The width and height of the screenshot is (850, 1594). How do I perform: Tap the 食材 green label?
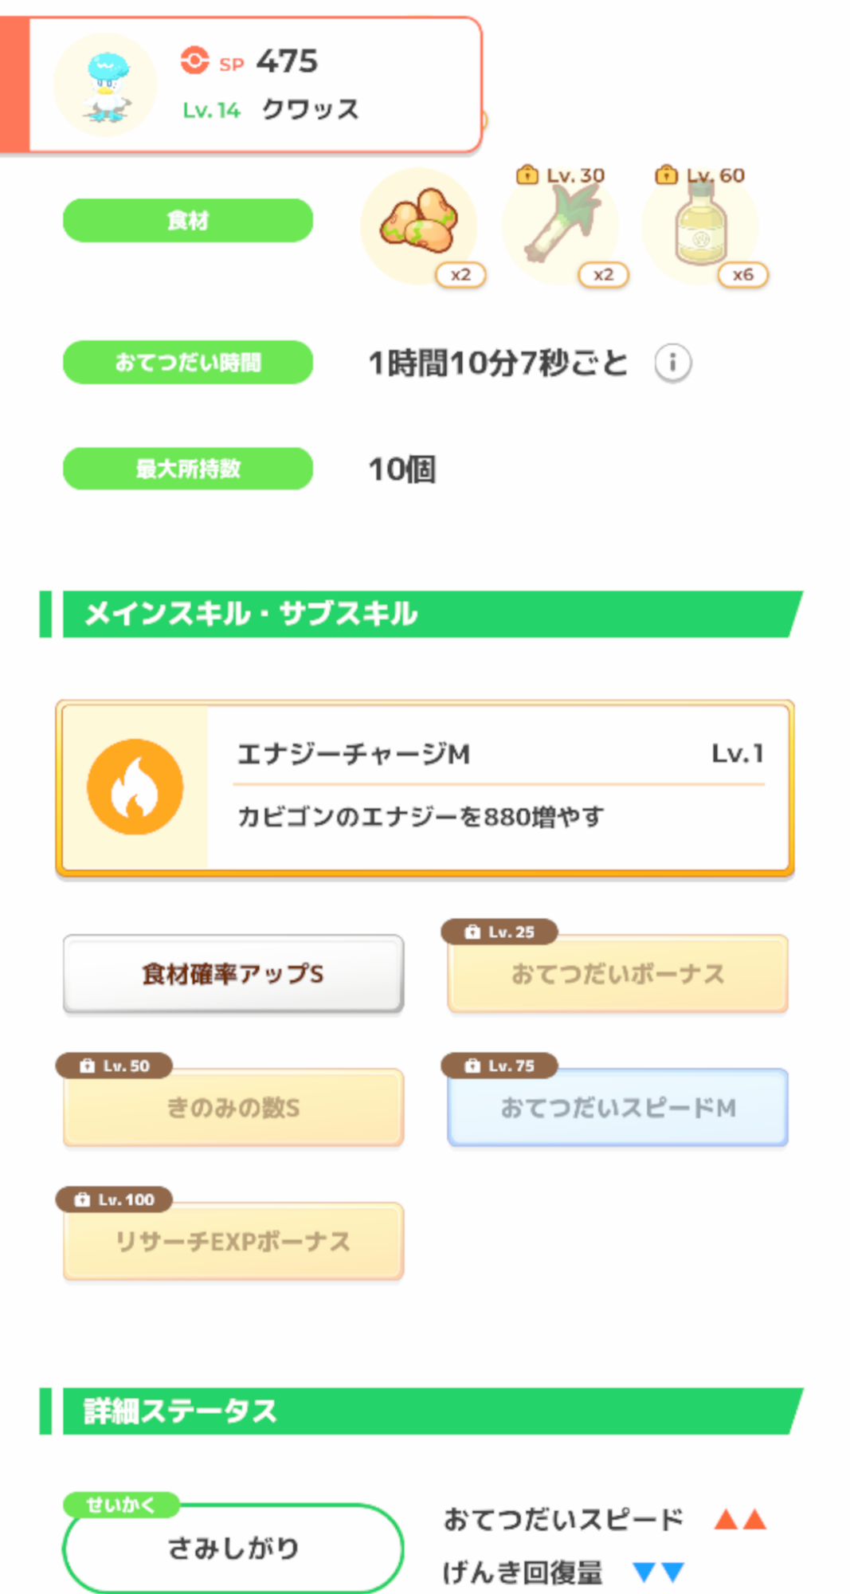click(x=188, y=220)
